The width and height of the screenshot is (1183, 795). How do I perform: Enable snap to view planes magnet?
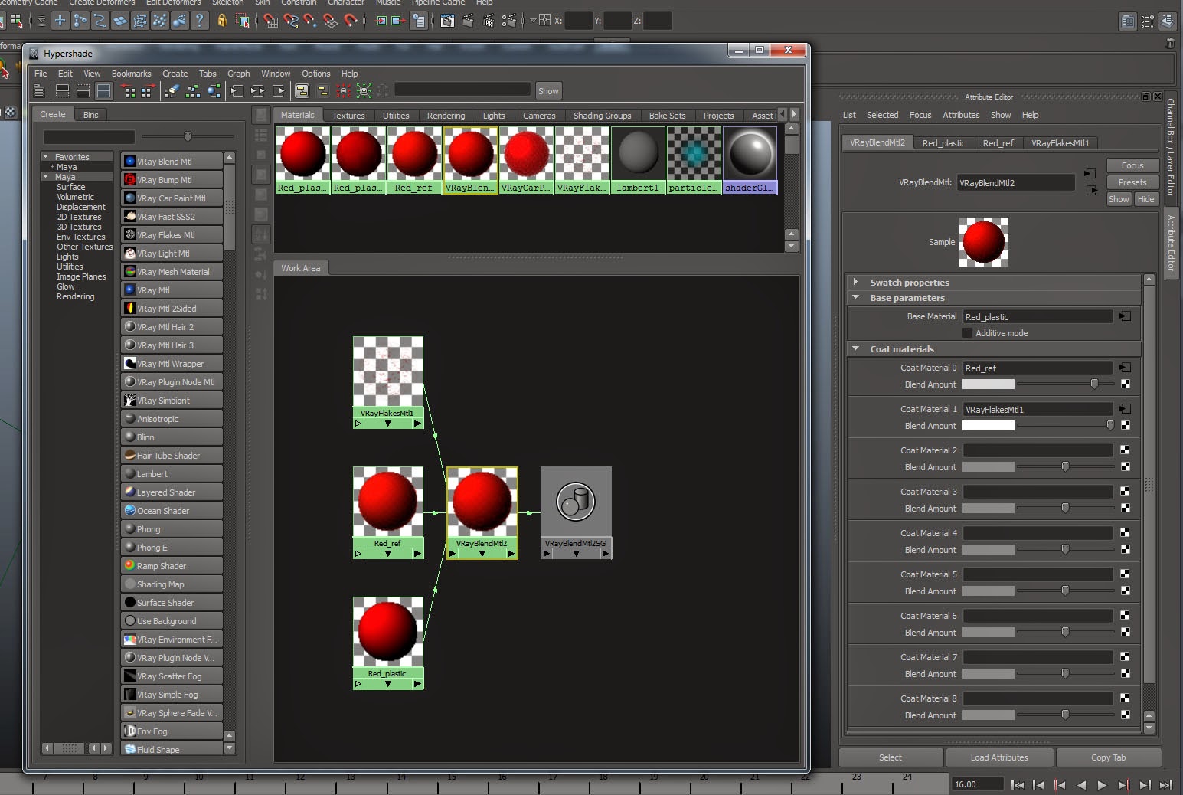click(331, 21)
